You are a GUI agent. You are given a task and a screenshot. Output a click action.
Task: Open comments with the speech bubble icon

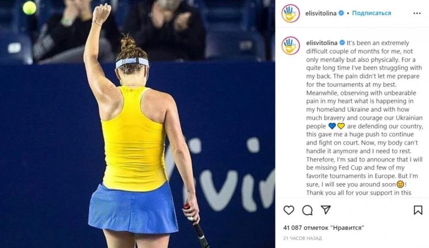click(x=307, y=210)
